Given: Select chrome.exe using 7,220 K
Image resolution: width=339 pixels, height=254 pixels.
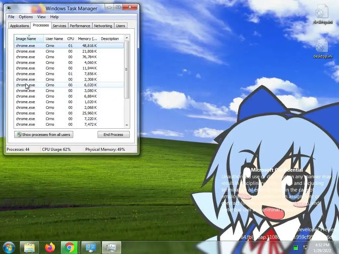Looking at the screenshot, I should 69,119.
